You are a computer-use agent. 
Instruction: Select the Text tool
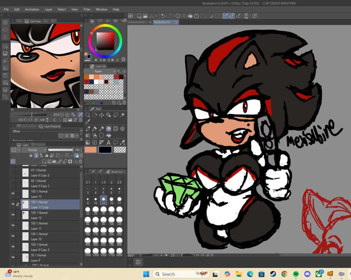[109, 142]
